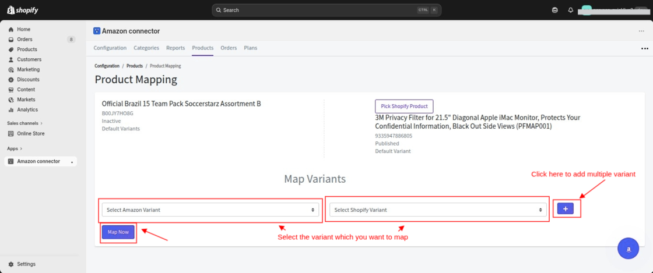Click the Shopify search field
This screenshot has width=653, height=273.
315,10
